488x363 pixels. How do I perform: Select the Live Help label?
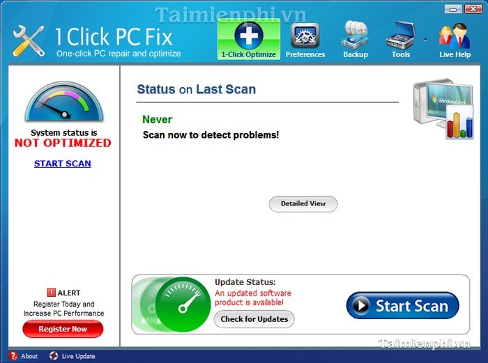tap(455, 54)
